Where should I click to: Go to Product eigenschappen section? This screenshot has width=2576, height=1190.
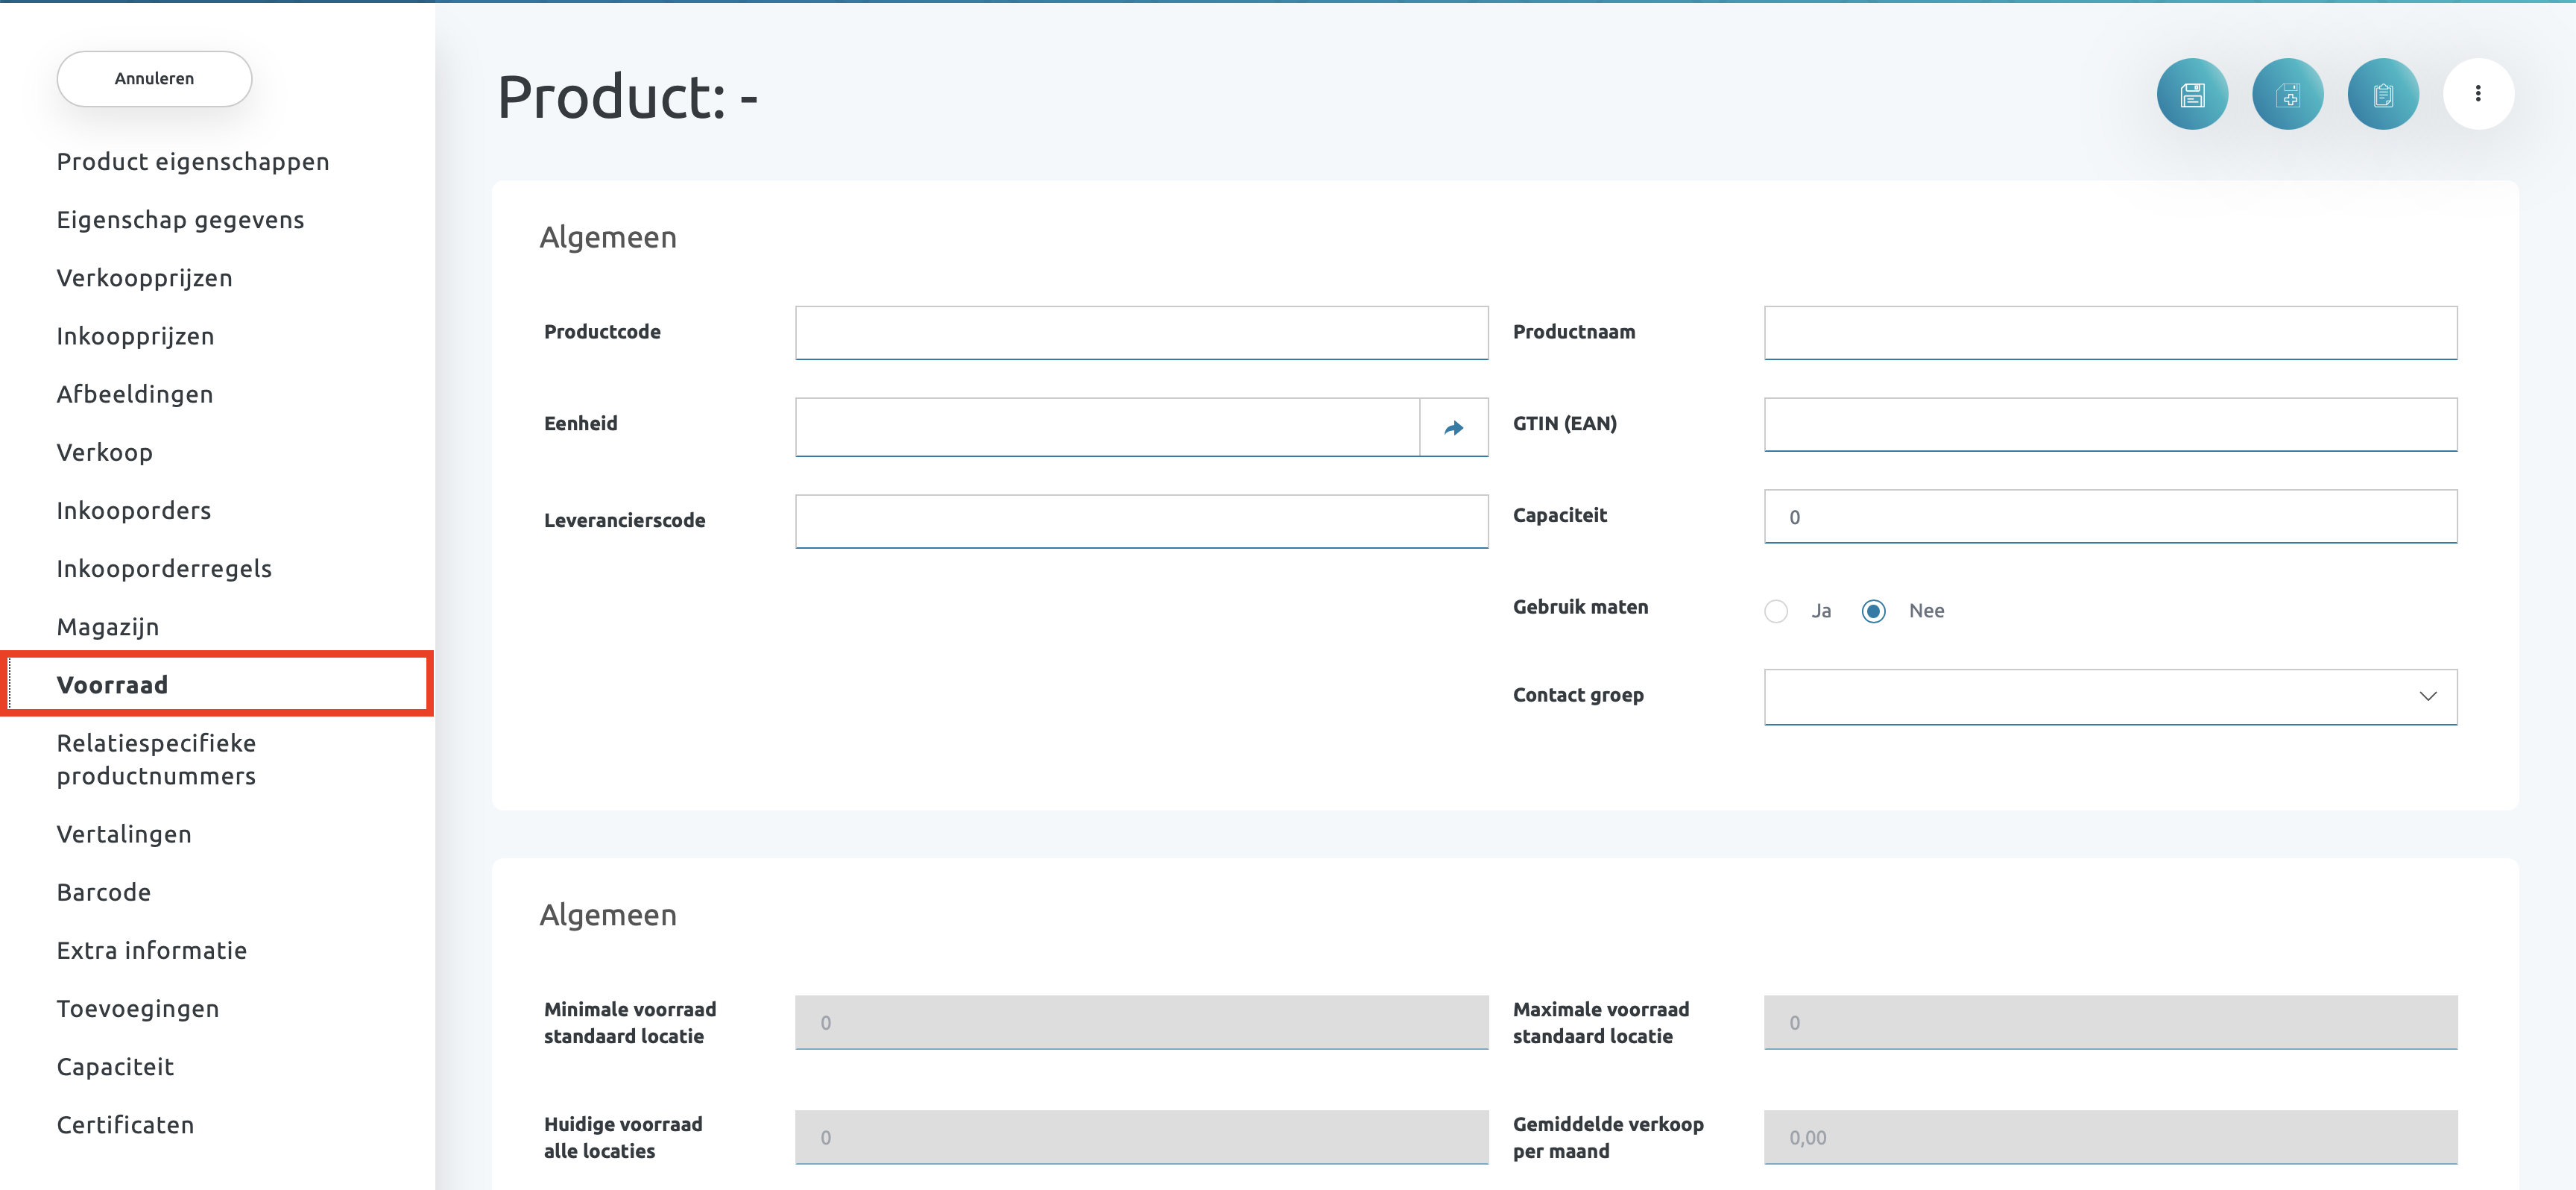coord(193,162)
